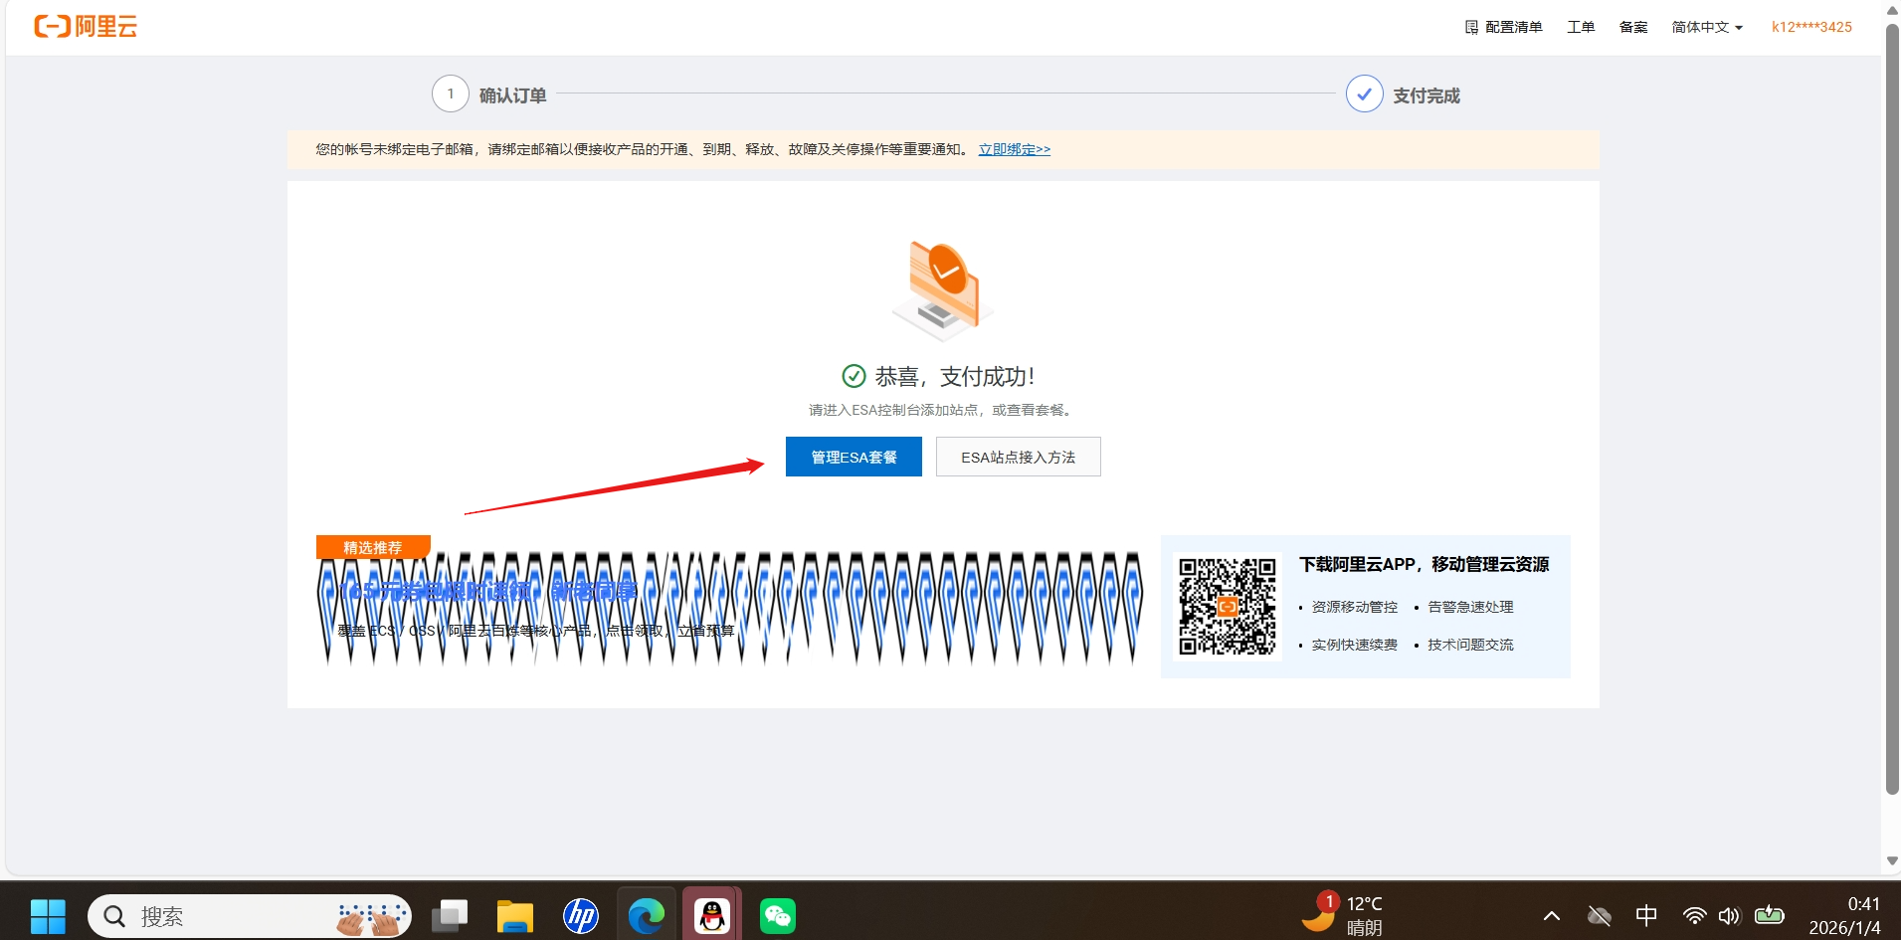
Task: Show hidden system tray icons
Action: [x=1551, y=915]
